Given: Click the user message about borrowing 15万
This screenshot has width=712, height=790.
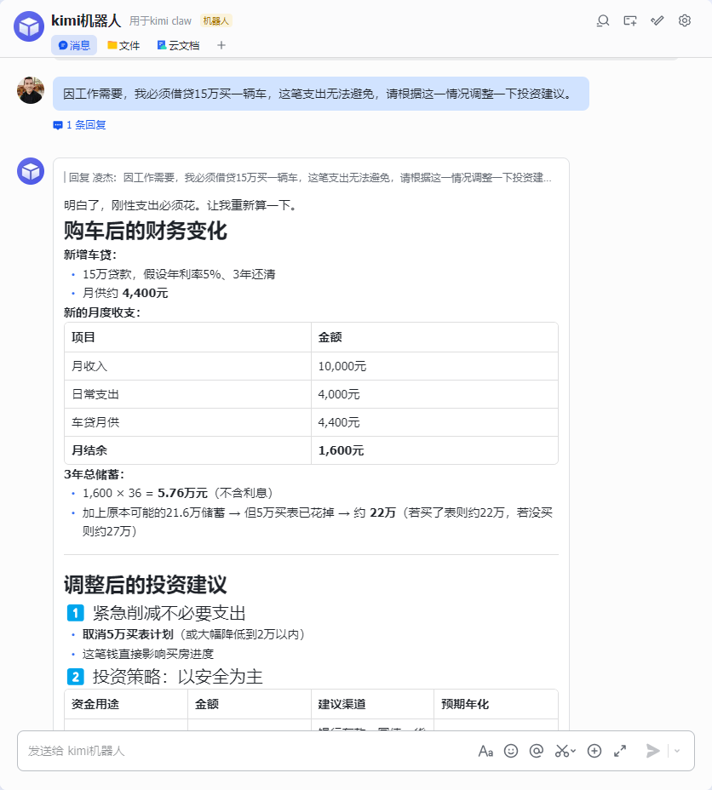Looking at the screenshot, I should (320, 94).
